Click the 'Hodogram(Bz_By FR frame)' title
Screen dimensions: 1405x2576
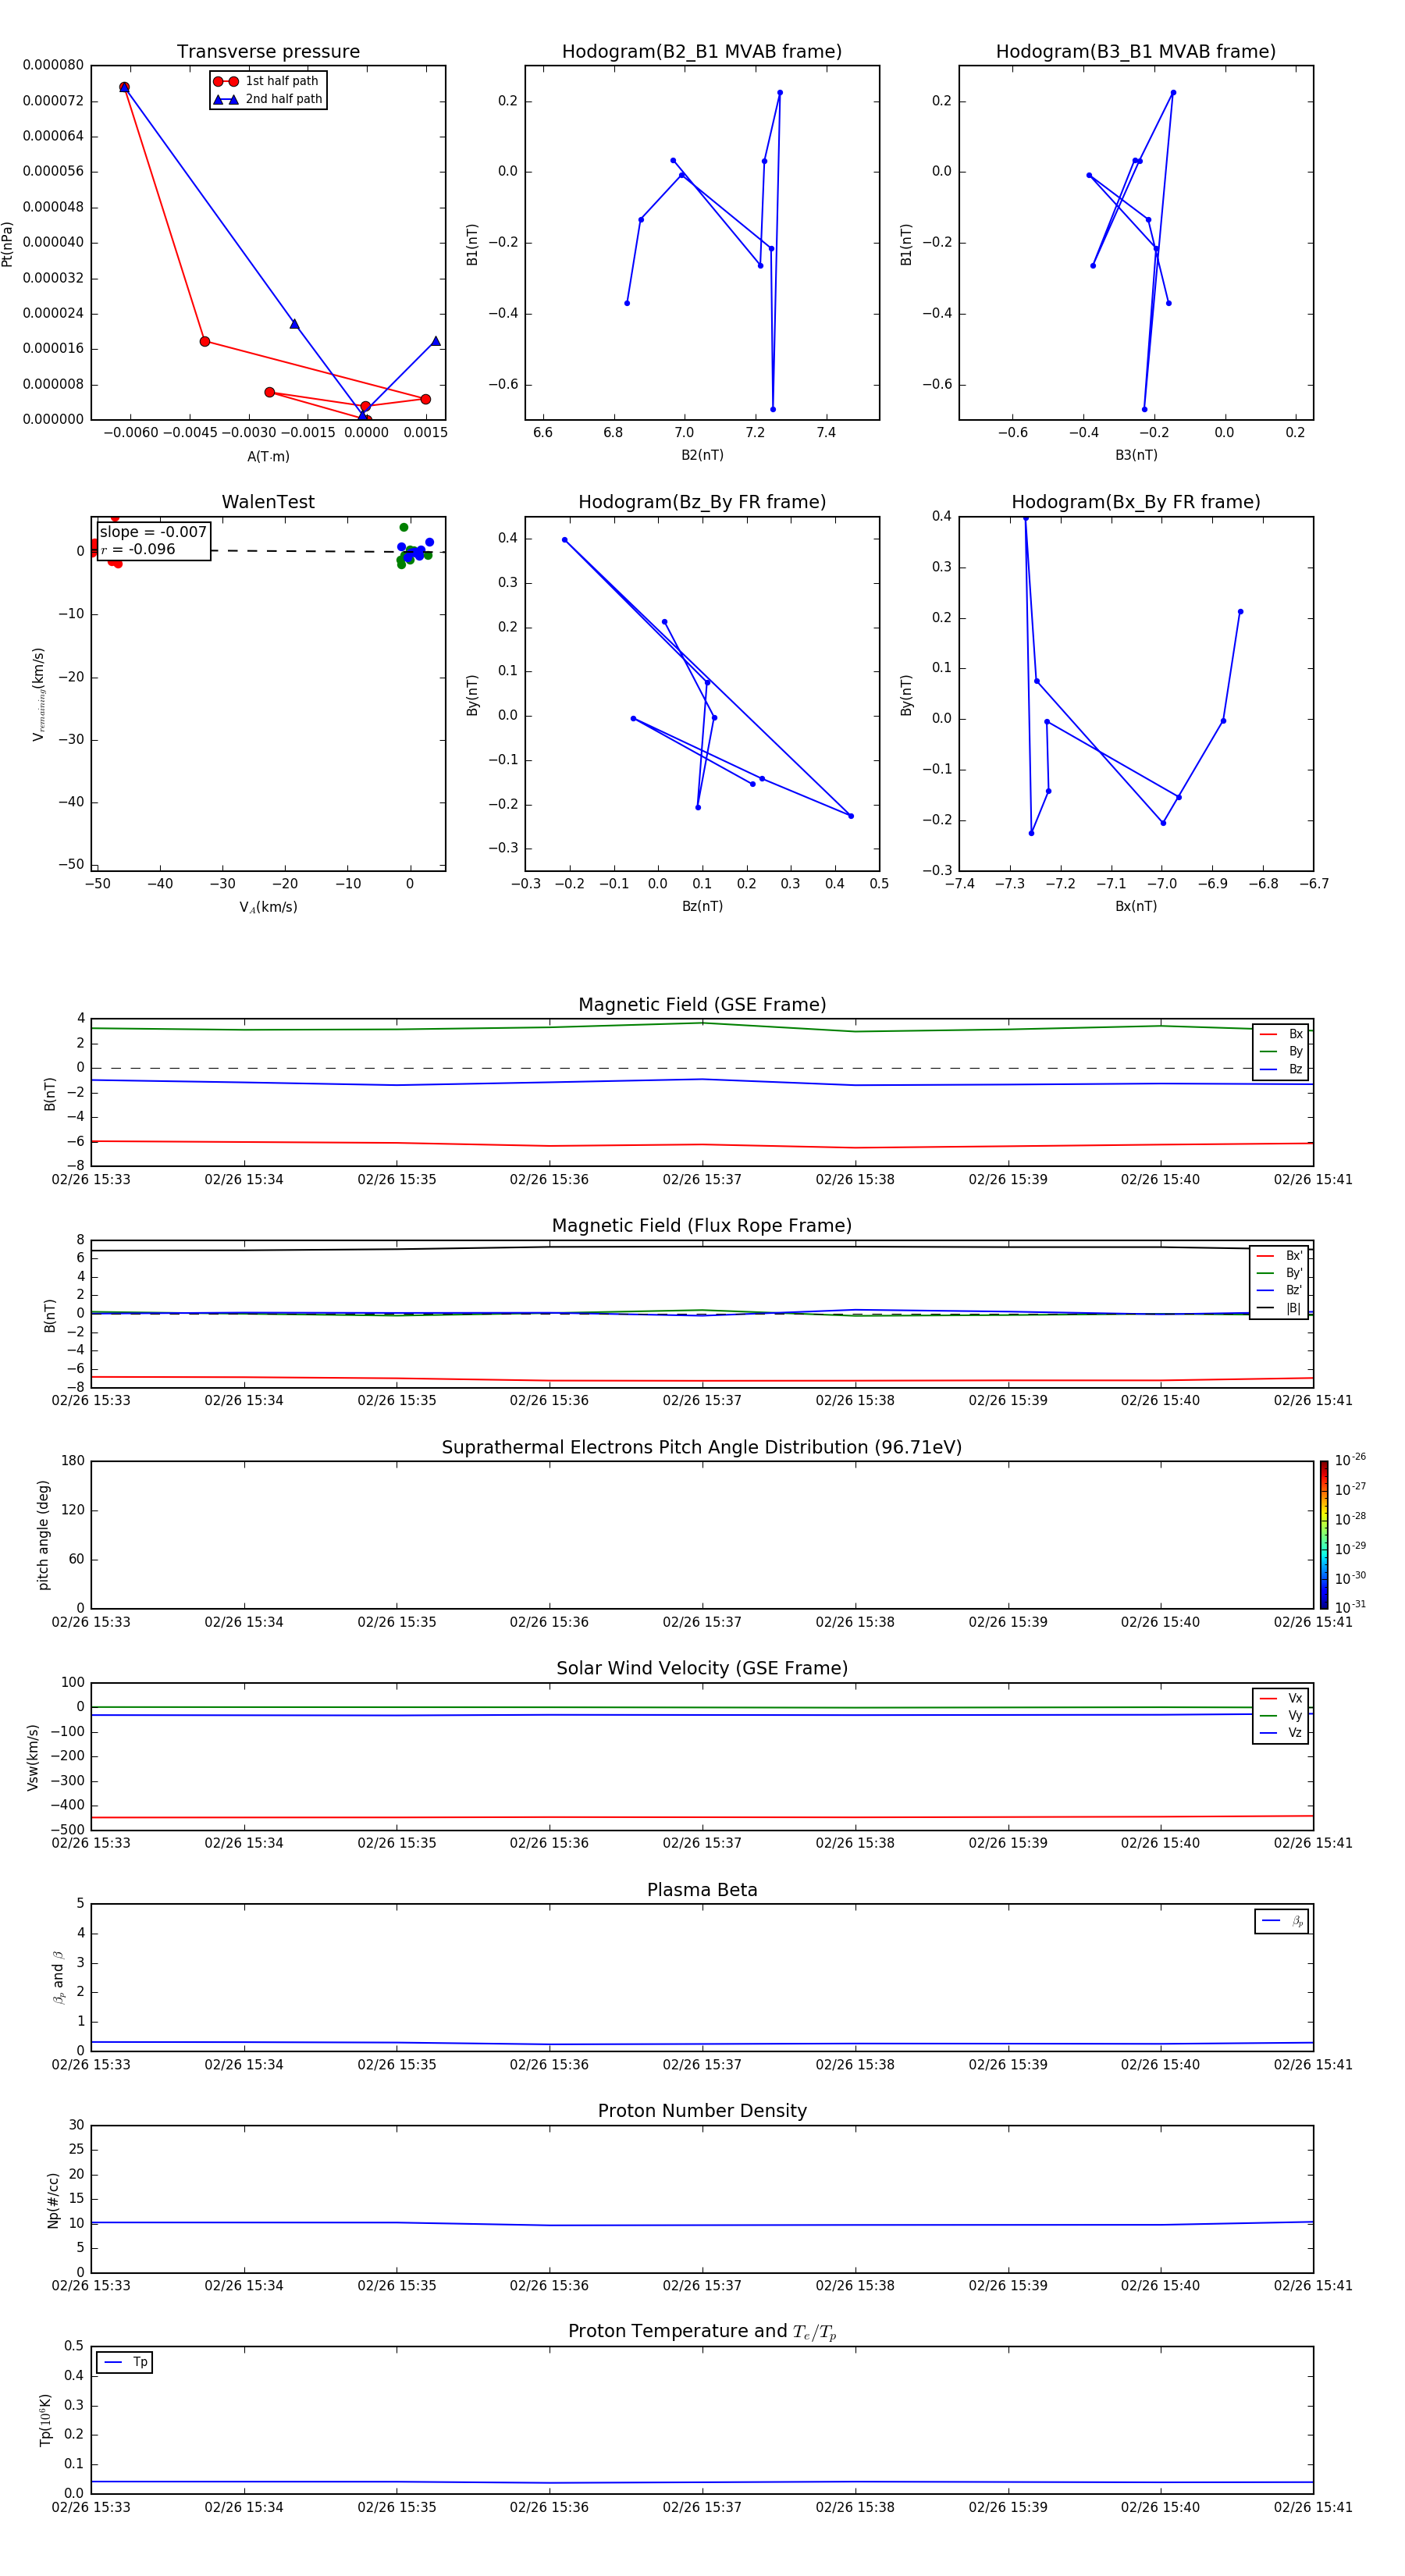[x=702, y=502]
